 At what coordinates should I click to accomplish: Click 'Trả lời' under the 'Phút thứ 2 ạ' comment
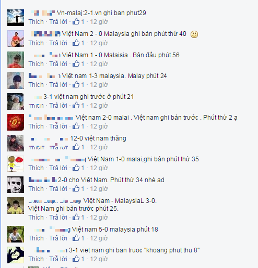tap(58, 126)
